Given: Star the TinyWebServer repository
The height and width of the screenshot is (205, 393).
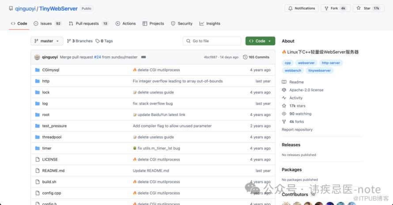Looking at the screenshot, I should (x=368, y=8).
